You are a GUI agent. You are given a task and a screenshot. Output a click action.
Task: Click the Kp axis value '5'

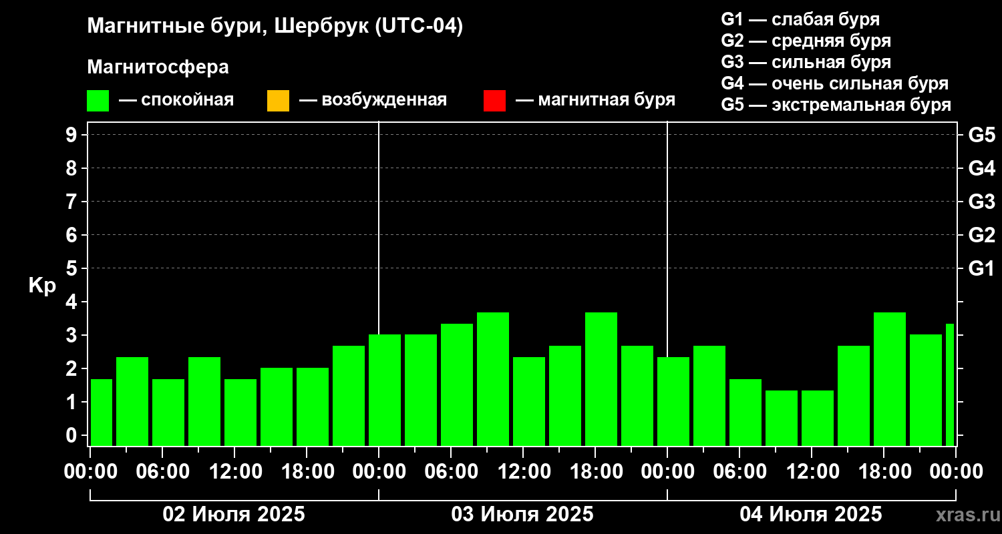[73, 268]
